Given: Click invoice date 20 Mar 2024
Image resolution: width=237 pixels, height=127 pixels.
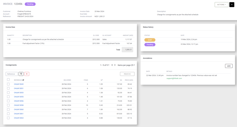Looking at the screenshot, I should pos(99,11).
